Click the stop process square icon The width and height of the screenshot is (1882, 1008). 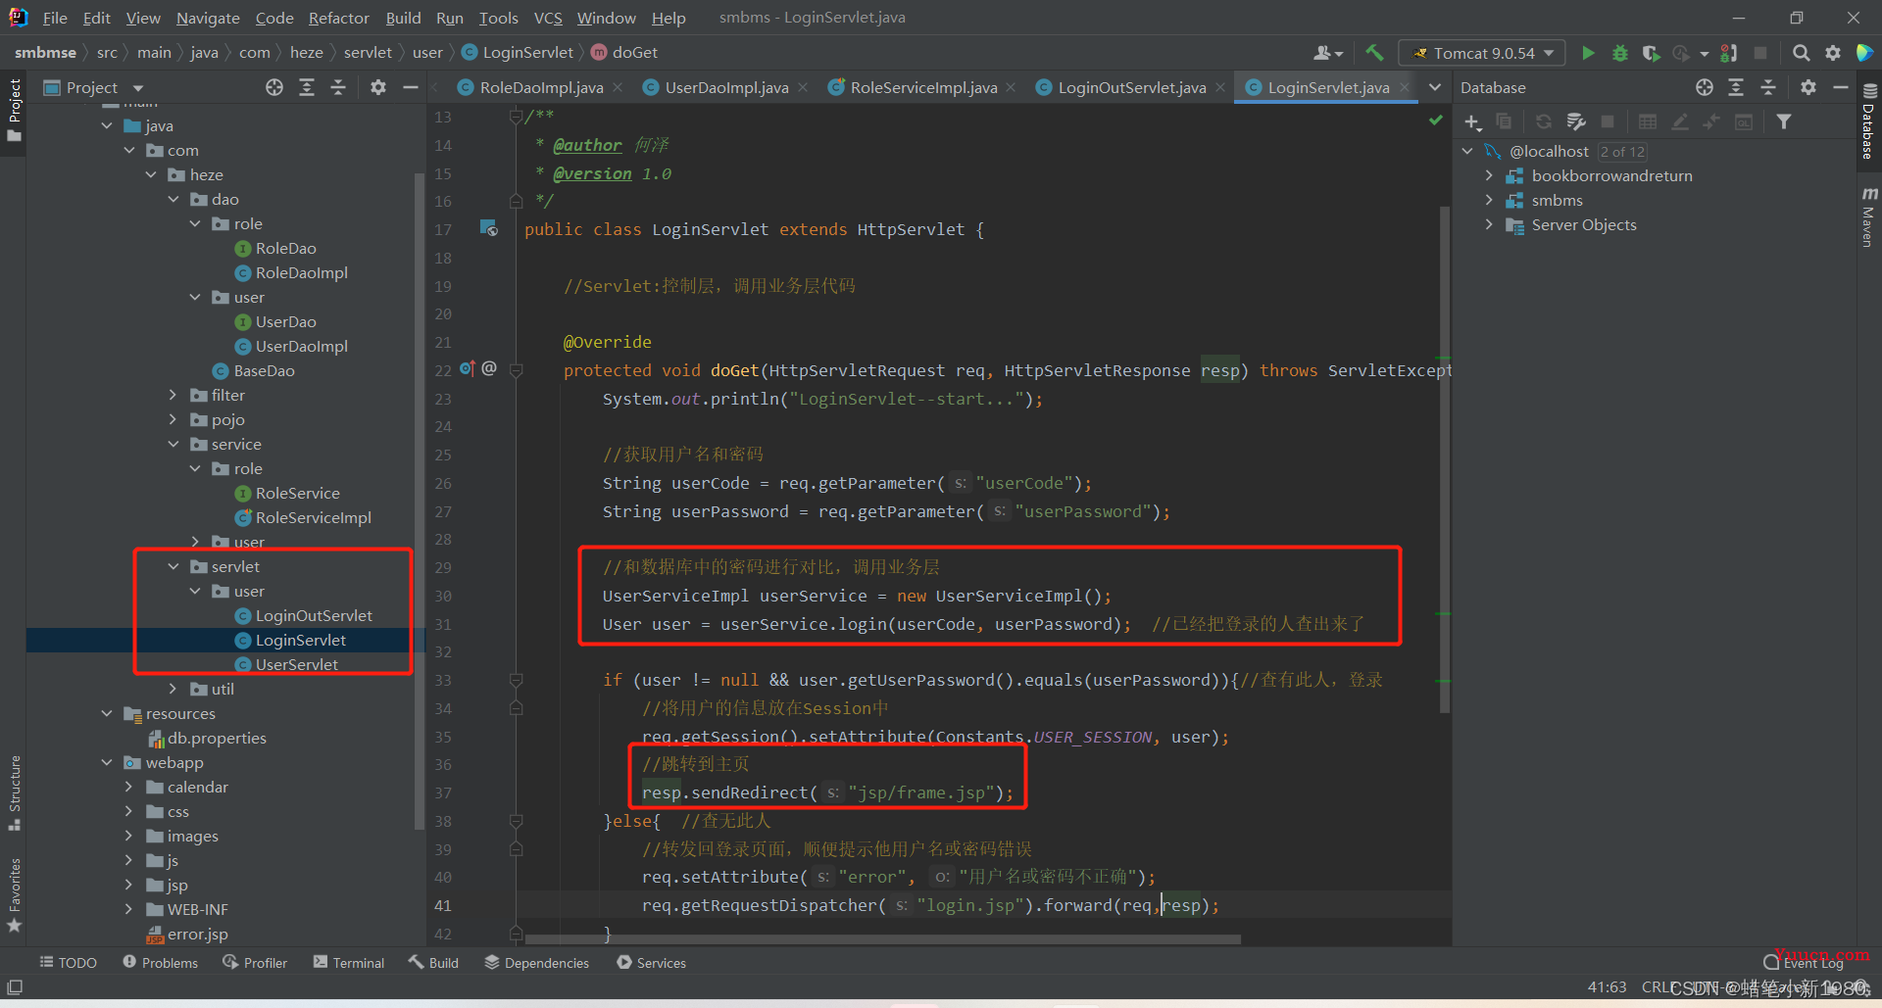click(x=1760, y=53)
